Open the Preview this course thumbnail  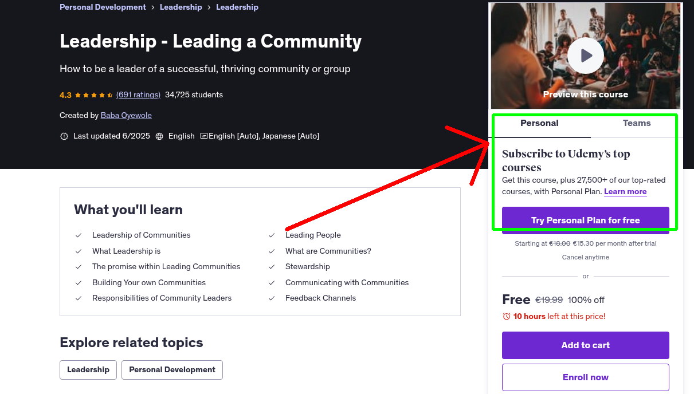click(x=586, y=56)
